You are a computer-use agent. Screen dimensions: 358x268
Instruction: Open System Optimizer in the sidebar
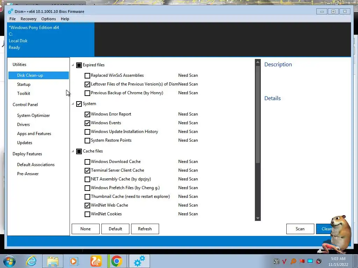pyautogui.click(x=33, y=116)
